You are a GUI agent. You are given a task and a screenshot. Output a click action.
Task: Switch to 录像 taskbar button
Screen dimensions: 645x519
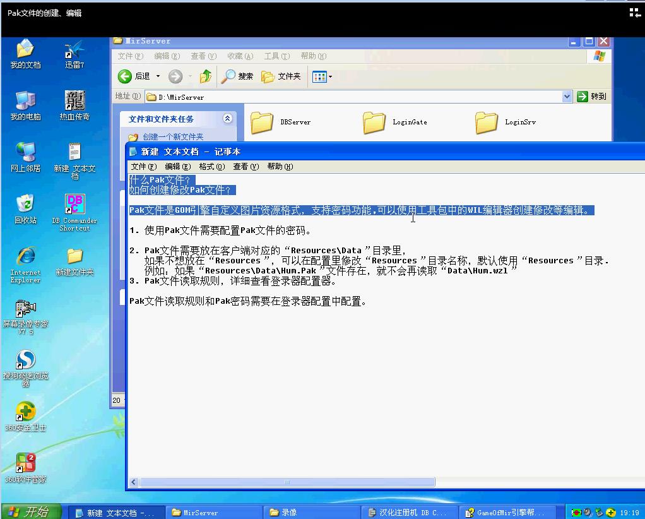tap(312, 513)
